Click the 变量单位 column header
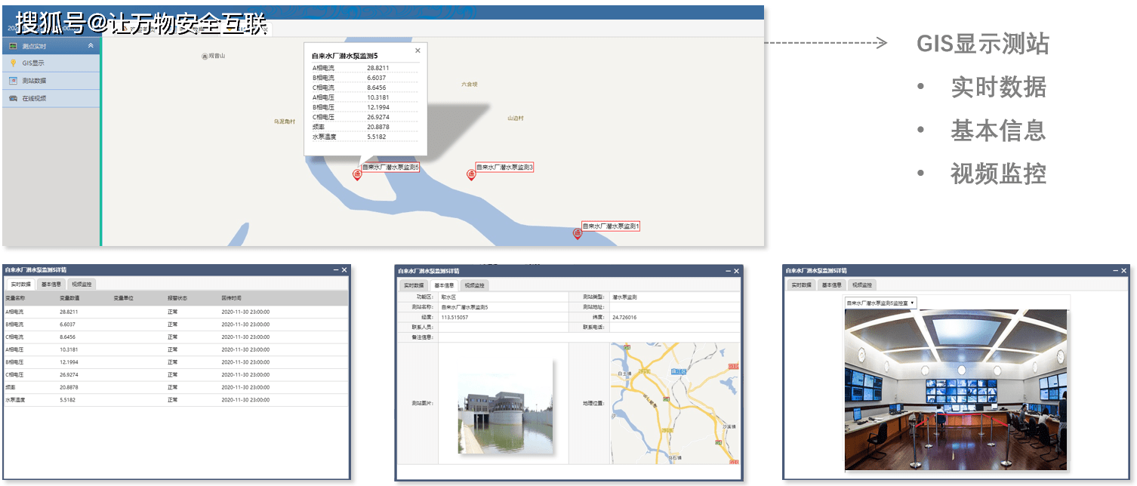 124,299
